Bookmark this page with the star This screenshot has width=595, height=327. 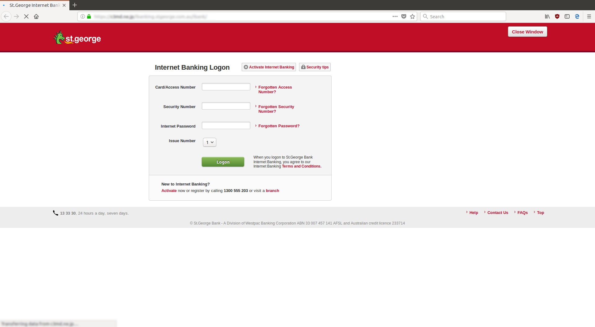pos(412,16)
